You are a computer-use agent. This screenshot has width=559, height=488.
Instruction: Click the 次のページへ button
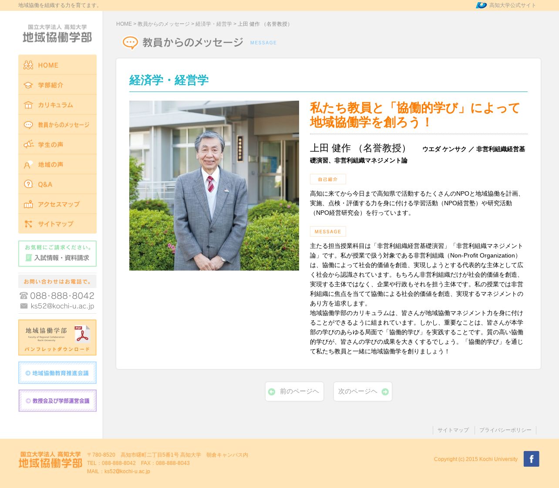click(x=363, y=392)
